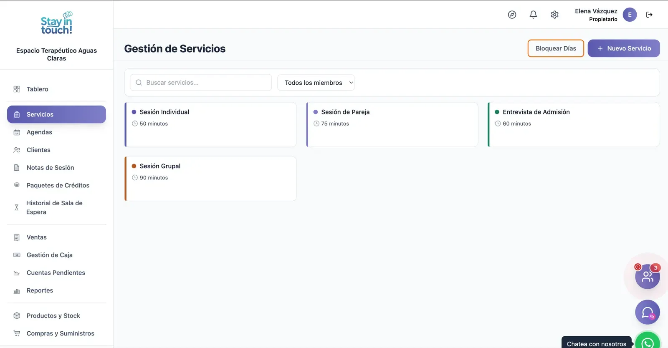Click the Gestión de Servicios heading
The width and height of the screenshot is (668, 348).
pos(175,49)
